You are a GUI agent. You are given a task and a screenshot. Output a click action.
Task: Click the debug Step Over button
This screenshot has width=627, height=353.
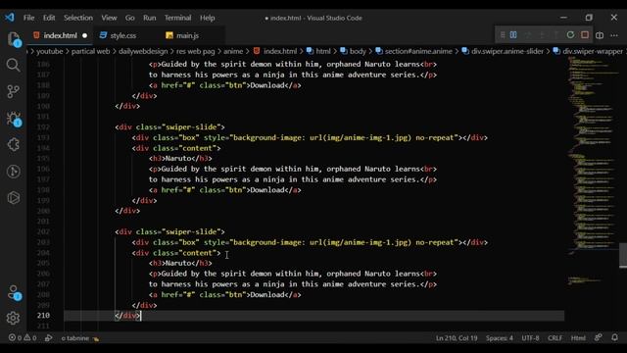528,35
